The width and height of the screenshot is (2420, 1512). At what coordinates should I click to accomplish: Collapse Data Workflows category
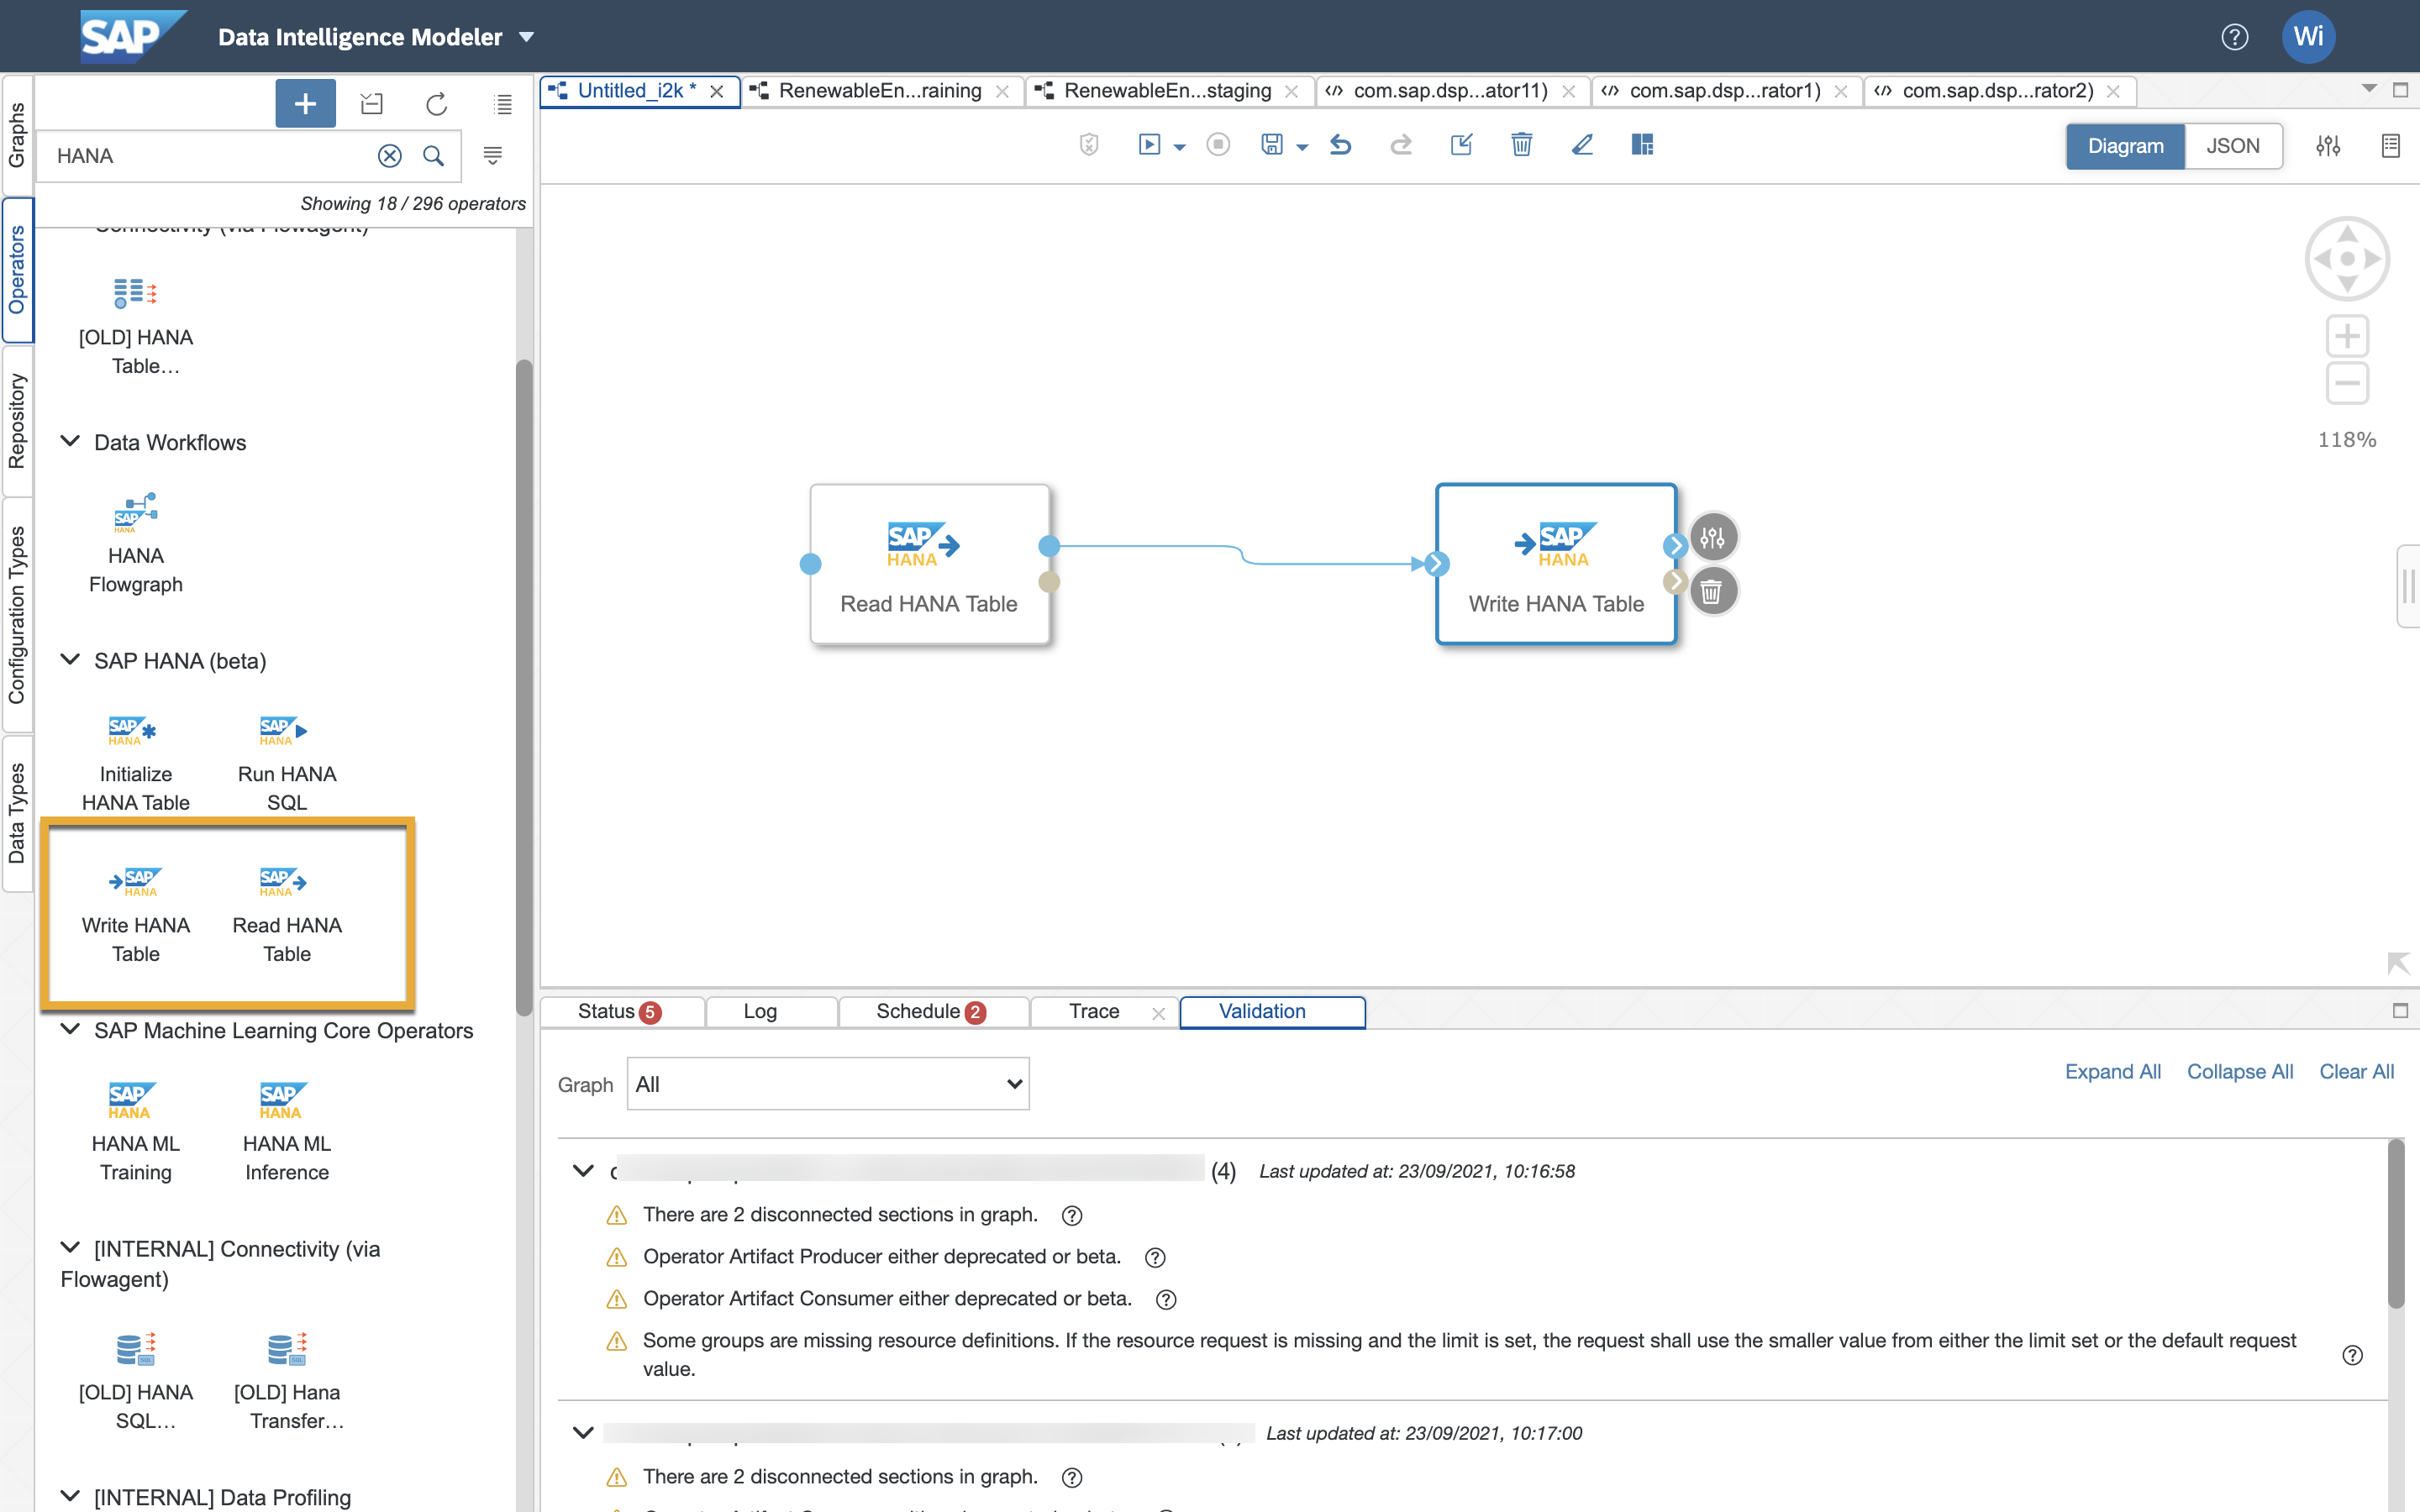[x=70, y=441]
